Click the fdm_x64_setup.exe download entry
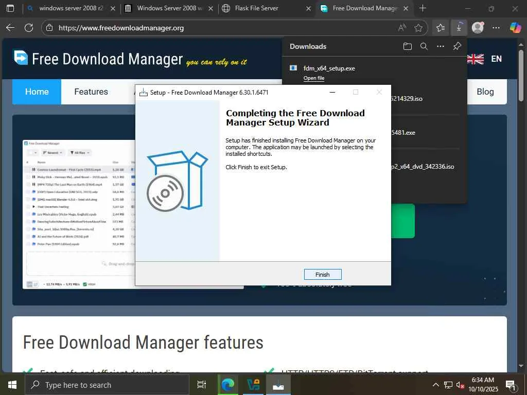Viewport: 527px width, 395px height. pos(329,68)
